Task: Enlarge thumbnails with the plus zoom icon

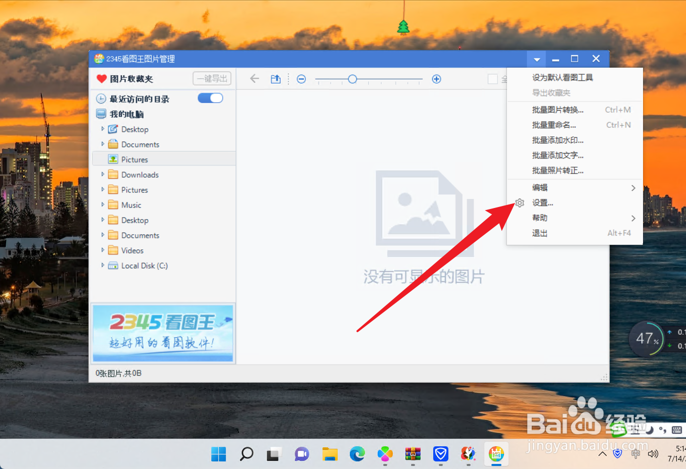Action: (437, 79)
